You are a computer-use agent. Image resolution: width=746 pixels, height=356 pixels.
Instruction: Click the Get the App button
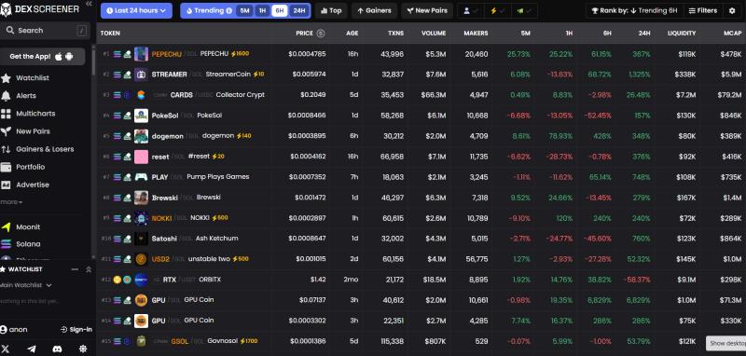click(42, 57)
